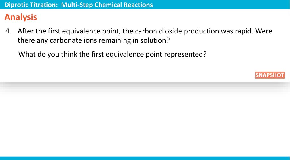290x160 pixels.
Task: Click the SNAPSHOT button
Action: (270, 75)
